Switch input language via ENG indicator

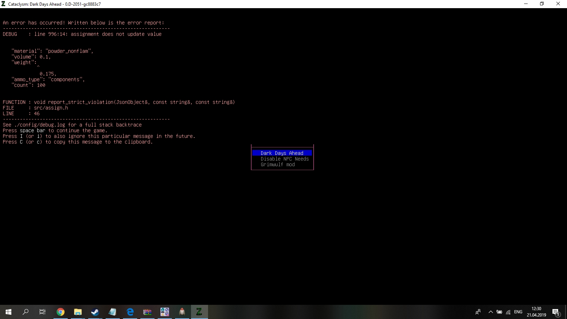518,312
